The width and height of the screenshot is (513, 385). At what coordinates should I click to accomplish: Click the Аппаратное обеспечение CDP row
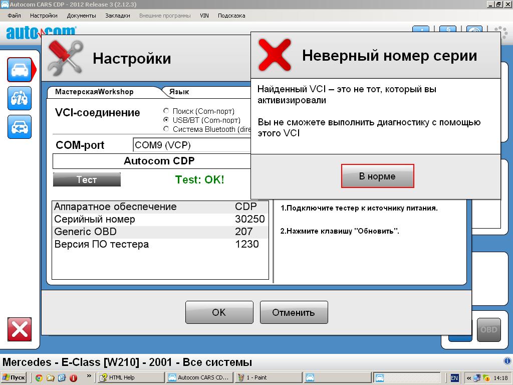point(160,207)
